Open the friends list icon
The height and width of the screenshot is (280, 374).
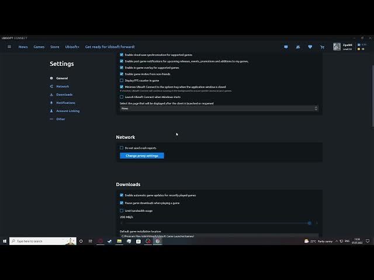click(x=298, y=47)
